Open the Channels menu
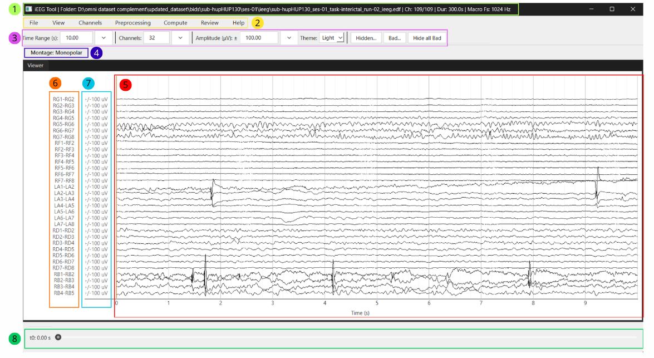This screenshot has width=654, height=358. coord(90,23)
